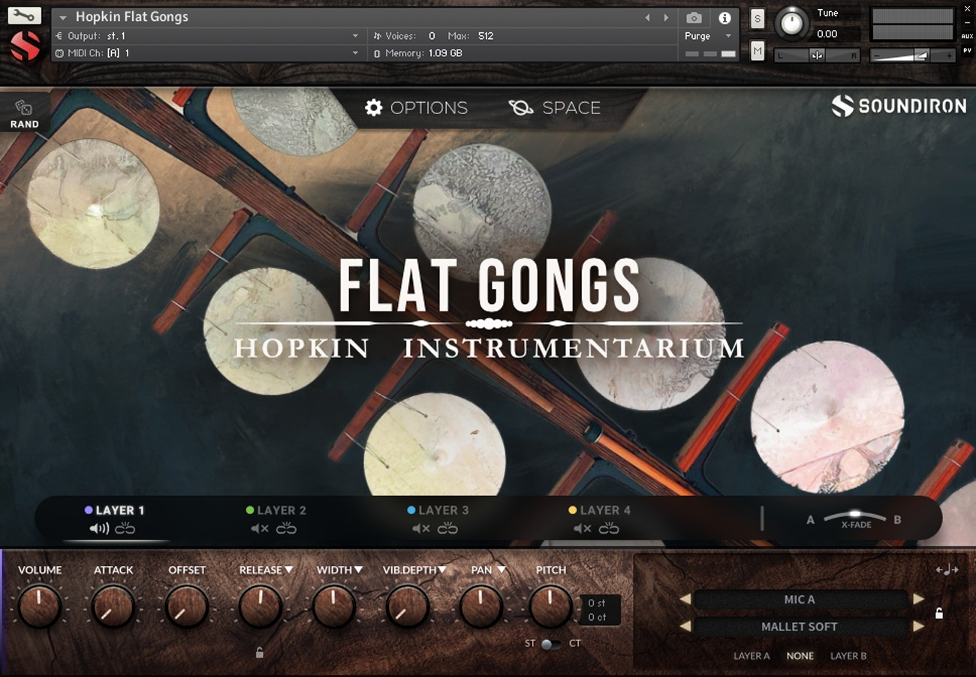Toggle Solo S button

click(758, 19)
